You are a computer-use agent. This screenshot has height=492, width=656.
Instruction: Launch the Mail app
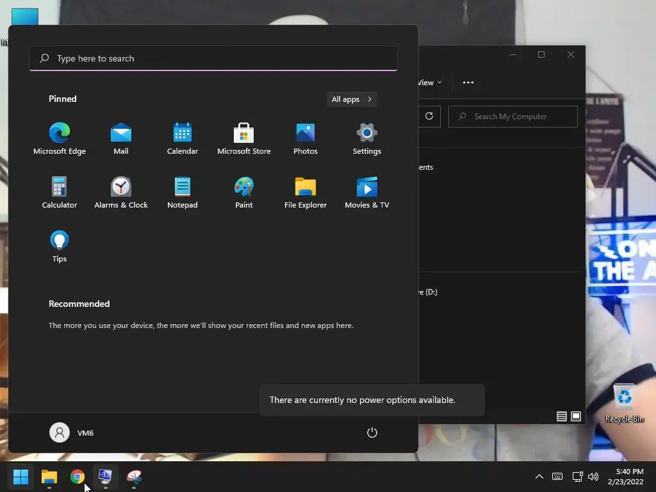click(121, 139)
